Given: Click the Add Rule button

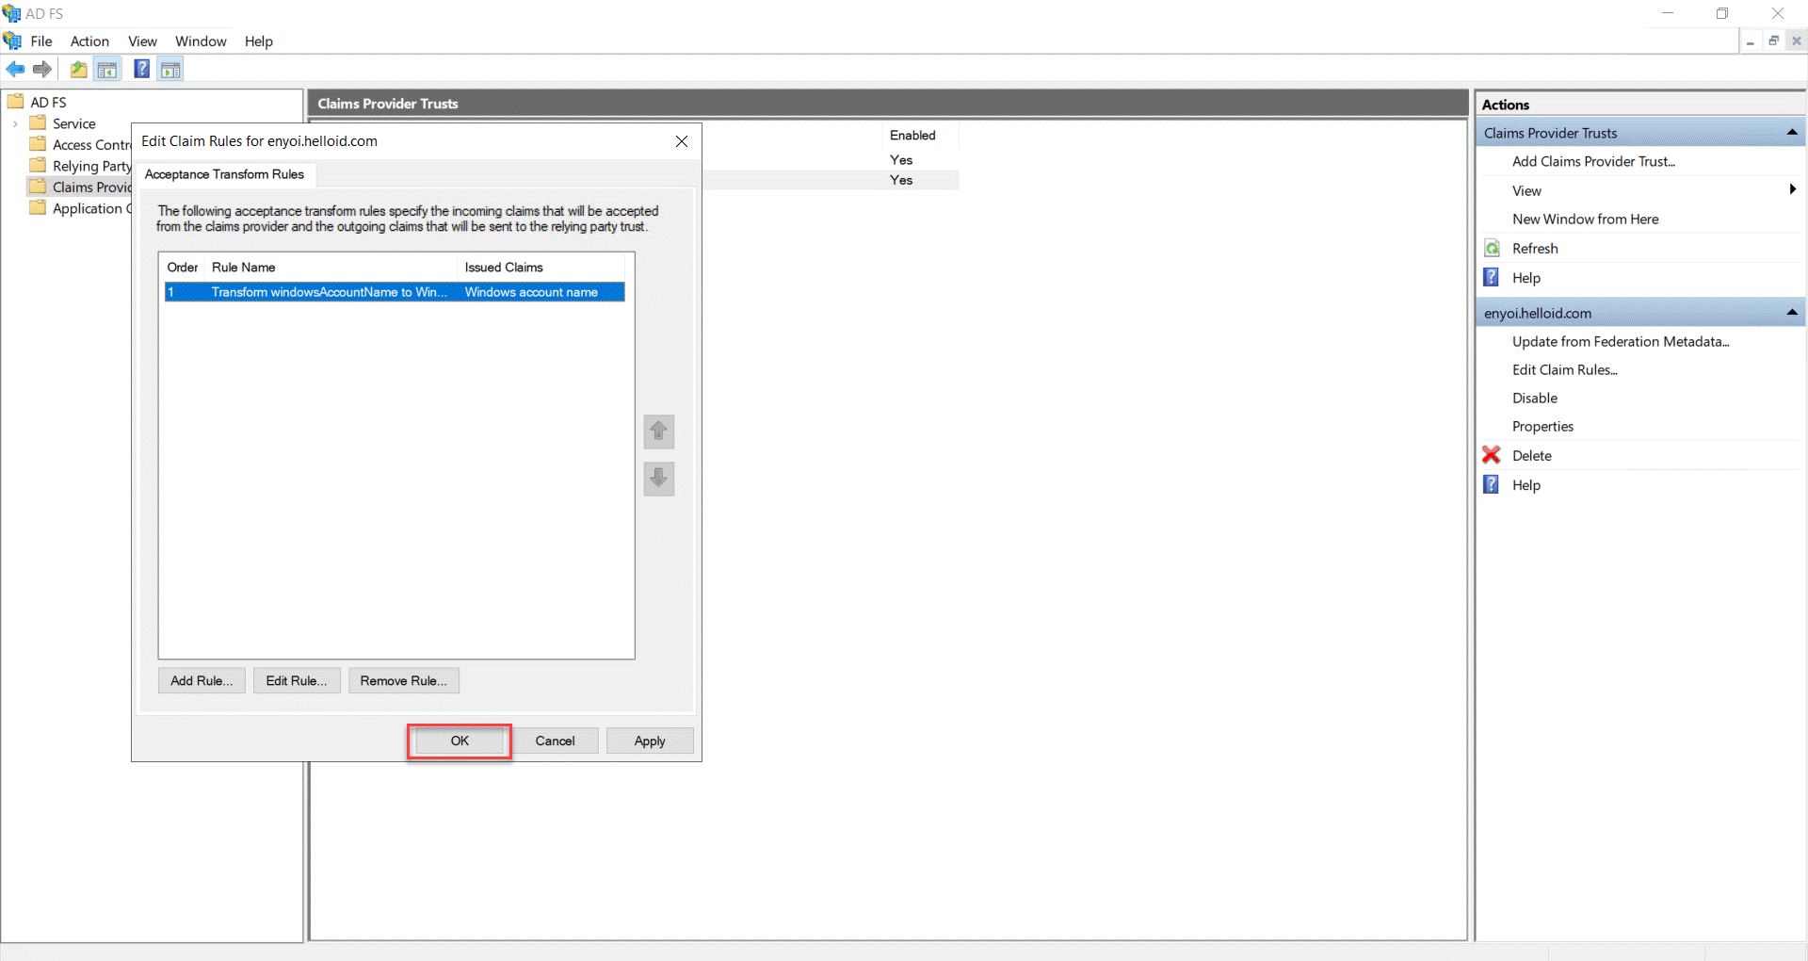Looking at the screenshot, I should tap(202, 680).
